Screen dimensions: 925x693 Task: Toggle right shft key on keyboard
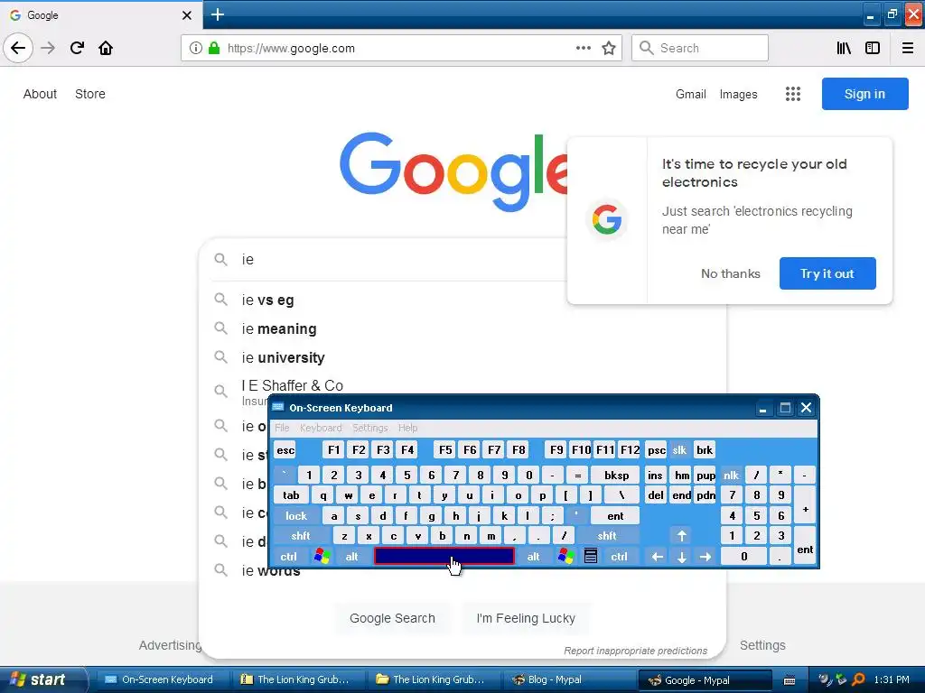tap(607, 536)
